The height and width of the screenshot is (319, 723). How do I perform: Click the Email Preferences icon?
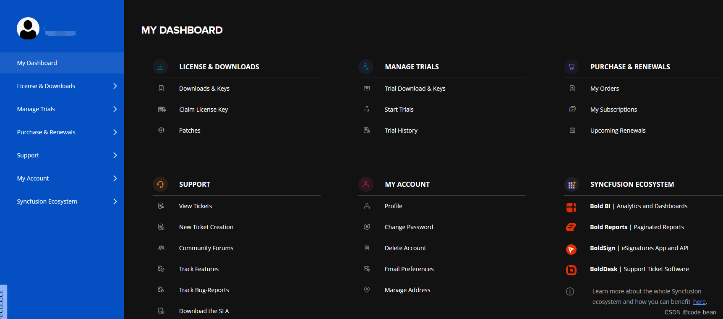pos(367,269)
